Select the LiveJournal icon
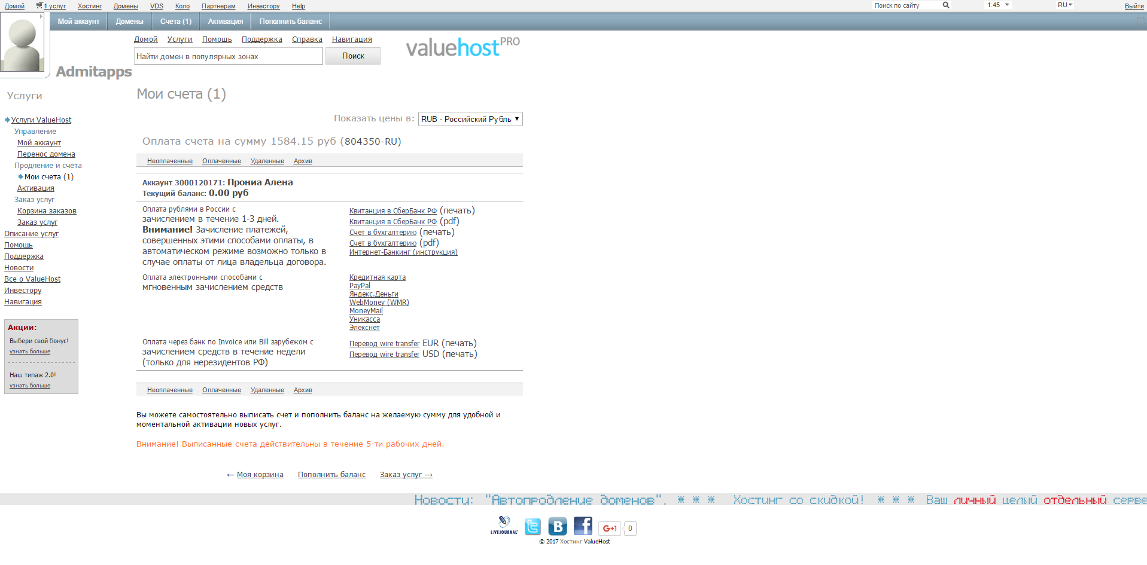The image size is (1147, 565). coord(504,526)
